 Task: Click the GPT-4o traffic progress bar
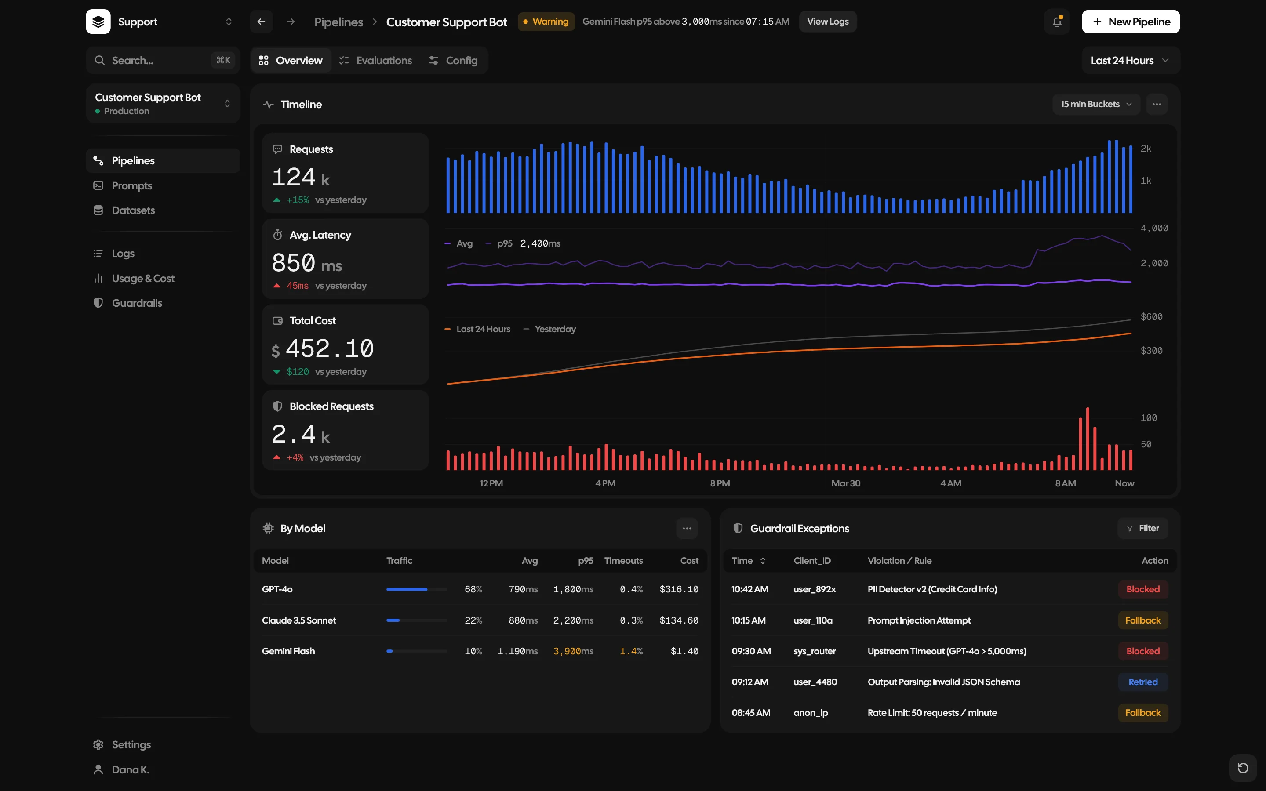(x=416, y=590)
